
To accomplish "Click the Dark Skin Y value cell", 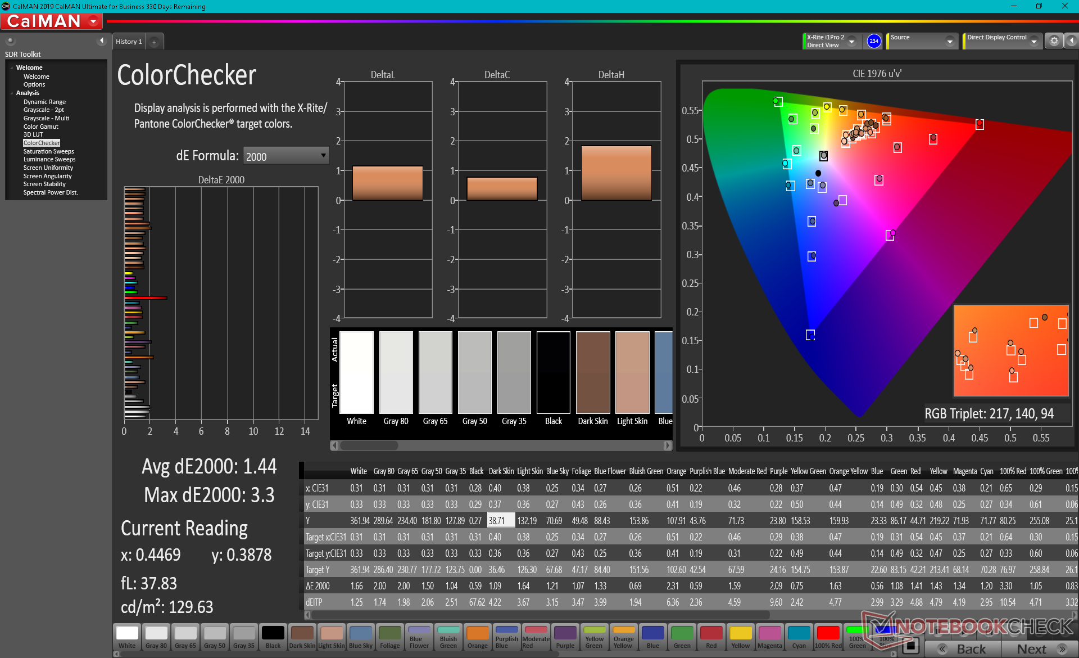I will [x=500, y=521].
